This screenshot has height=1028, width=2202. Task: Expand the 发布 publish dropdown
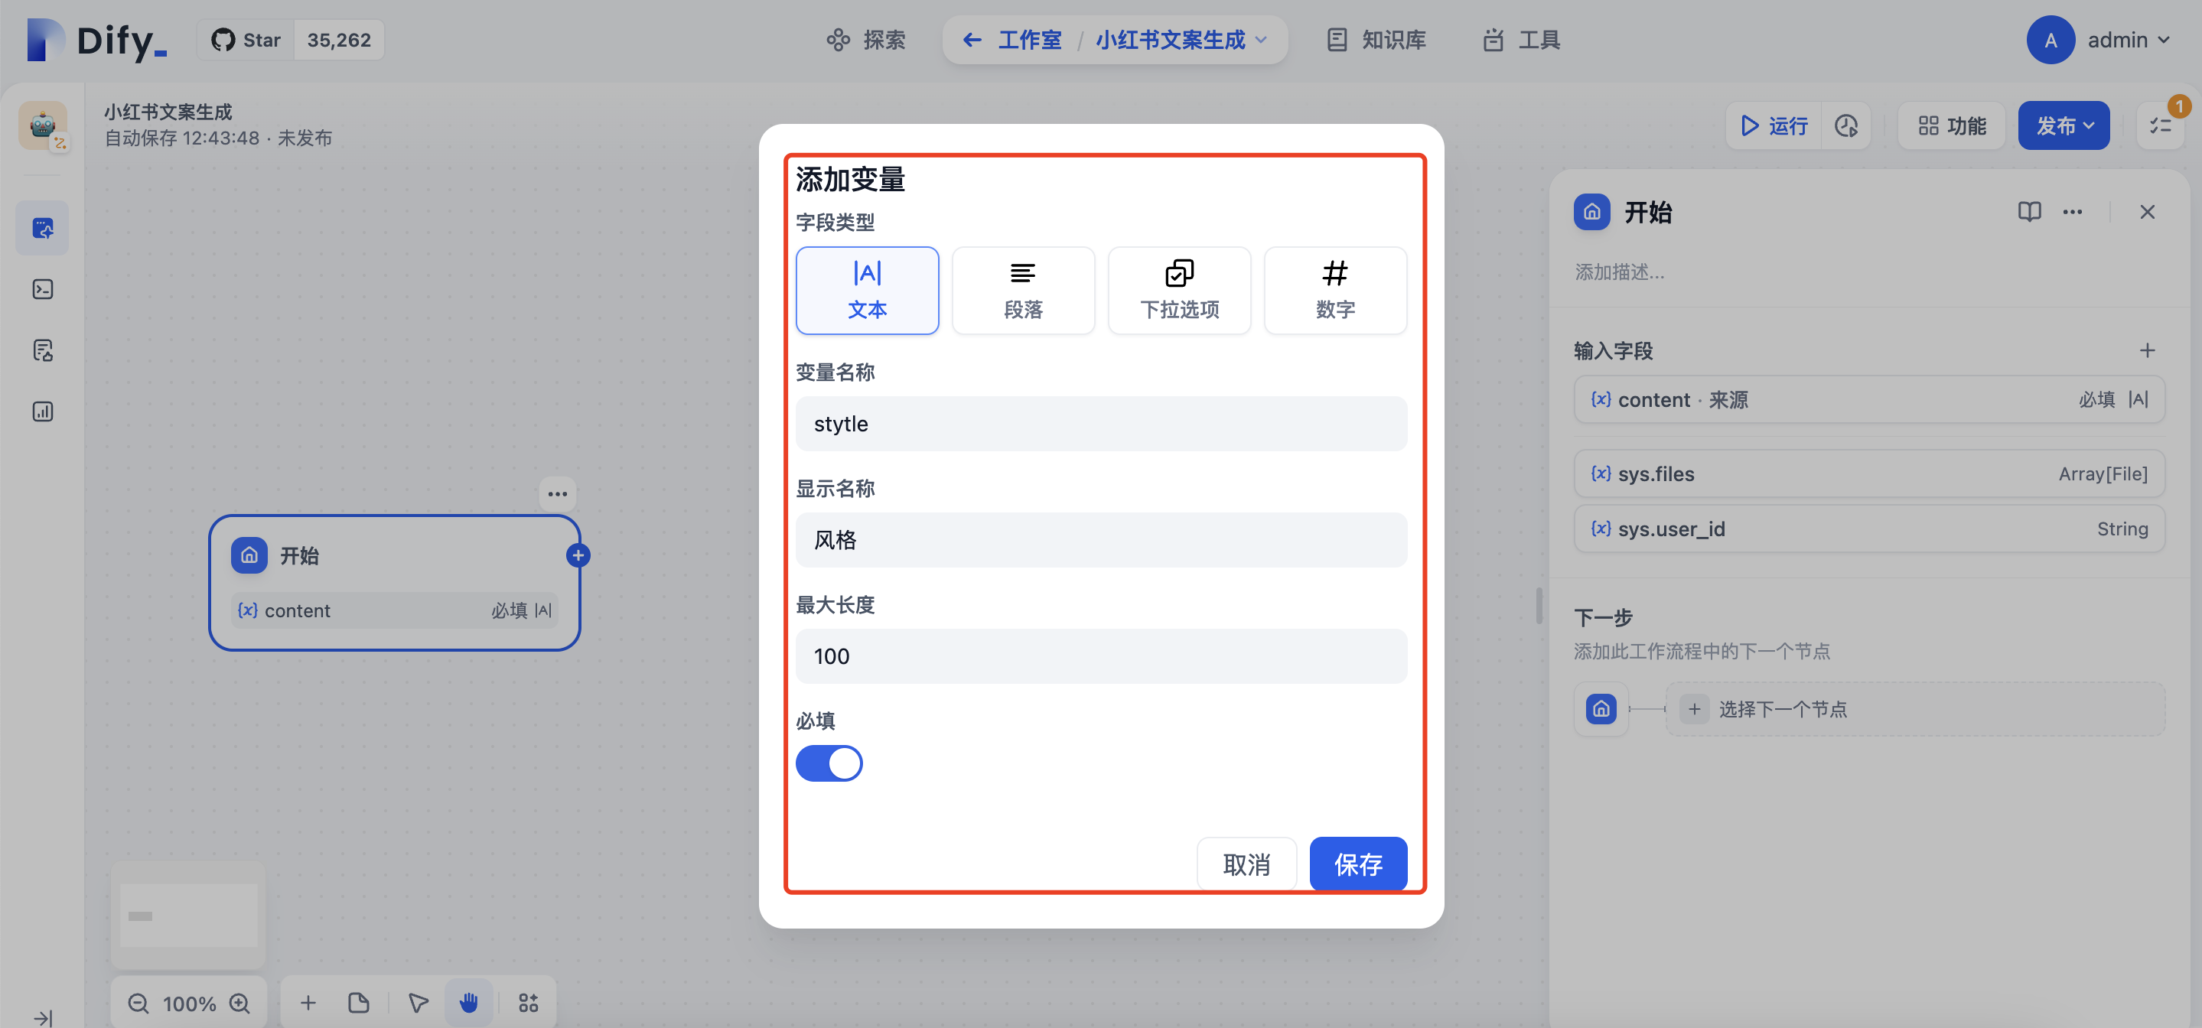click(2063, 125)
